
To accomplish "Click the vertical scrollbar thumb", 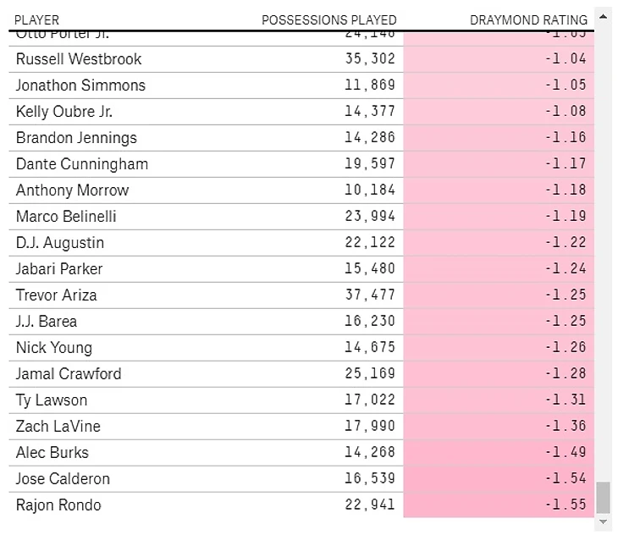I will (x=603, y=498).
